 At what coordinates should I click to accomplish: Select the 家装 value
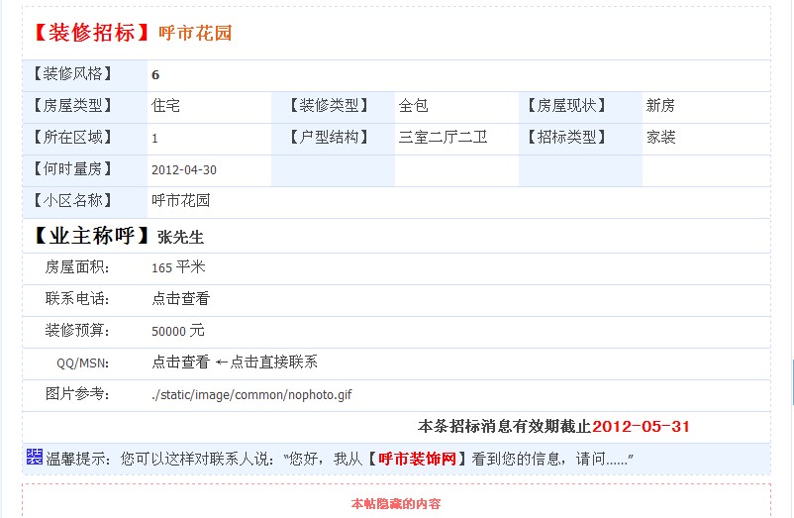click(x=660, y=138)
